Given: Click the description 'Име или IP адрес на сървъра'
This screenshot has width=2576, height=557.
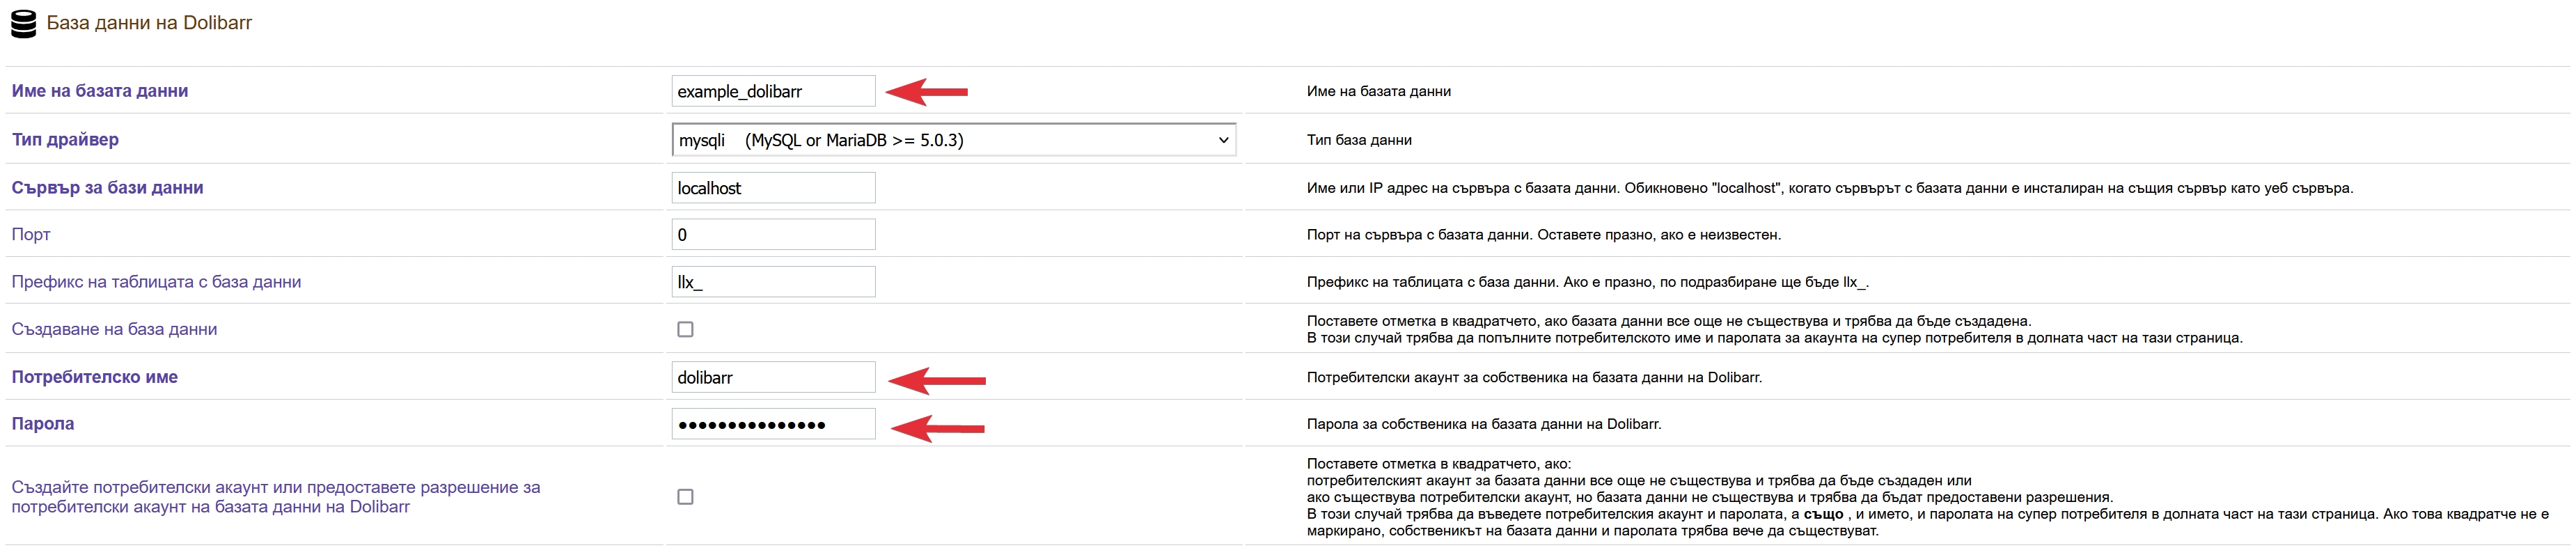Looking at the screenshot, I should [x=1830, y=188].
